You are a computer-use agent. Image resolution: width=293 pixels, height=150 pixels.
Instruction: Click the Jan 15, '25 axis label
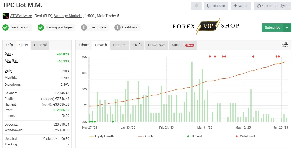tap(128, 128)
